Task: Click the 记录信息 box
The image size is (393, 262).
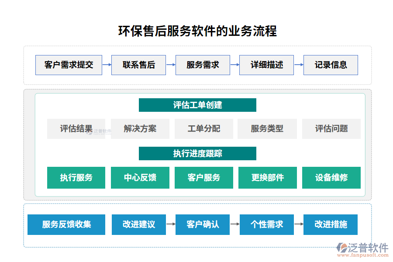Action: point(331,65)
